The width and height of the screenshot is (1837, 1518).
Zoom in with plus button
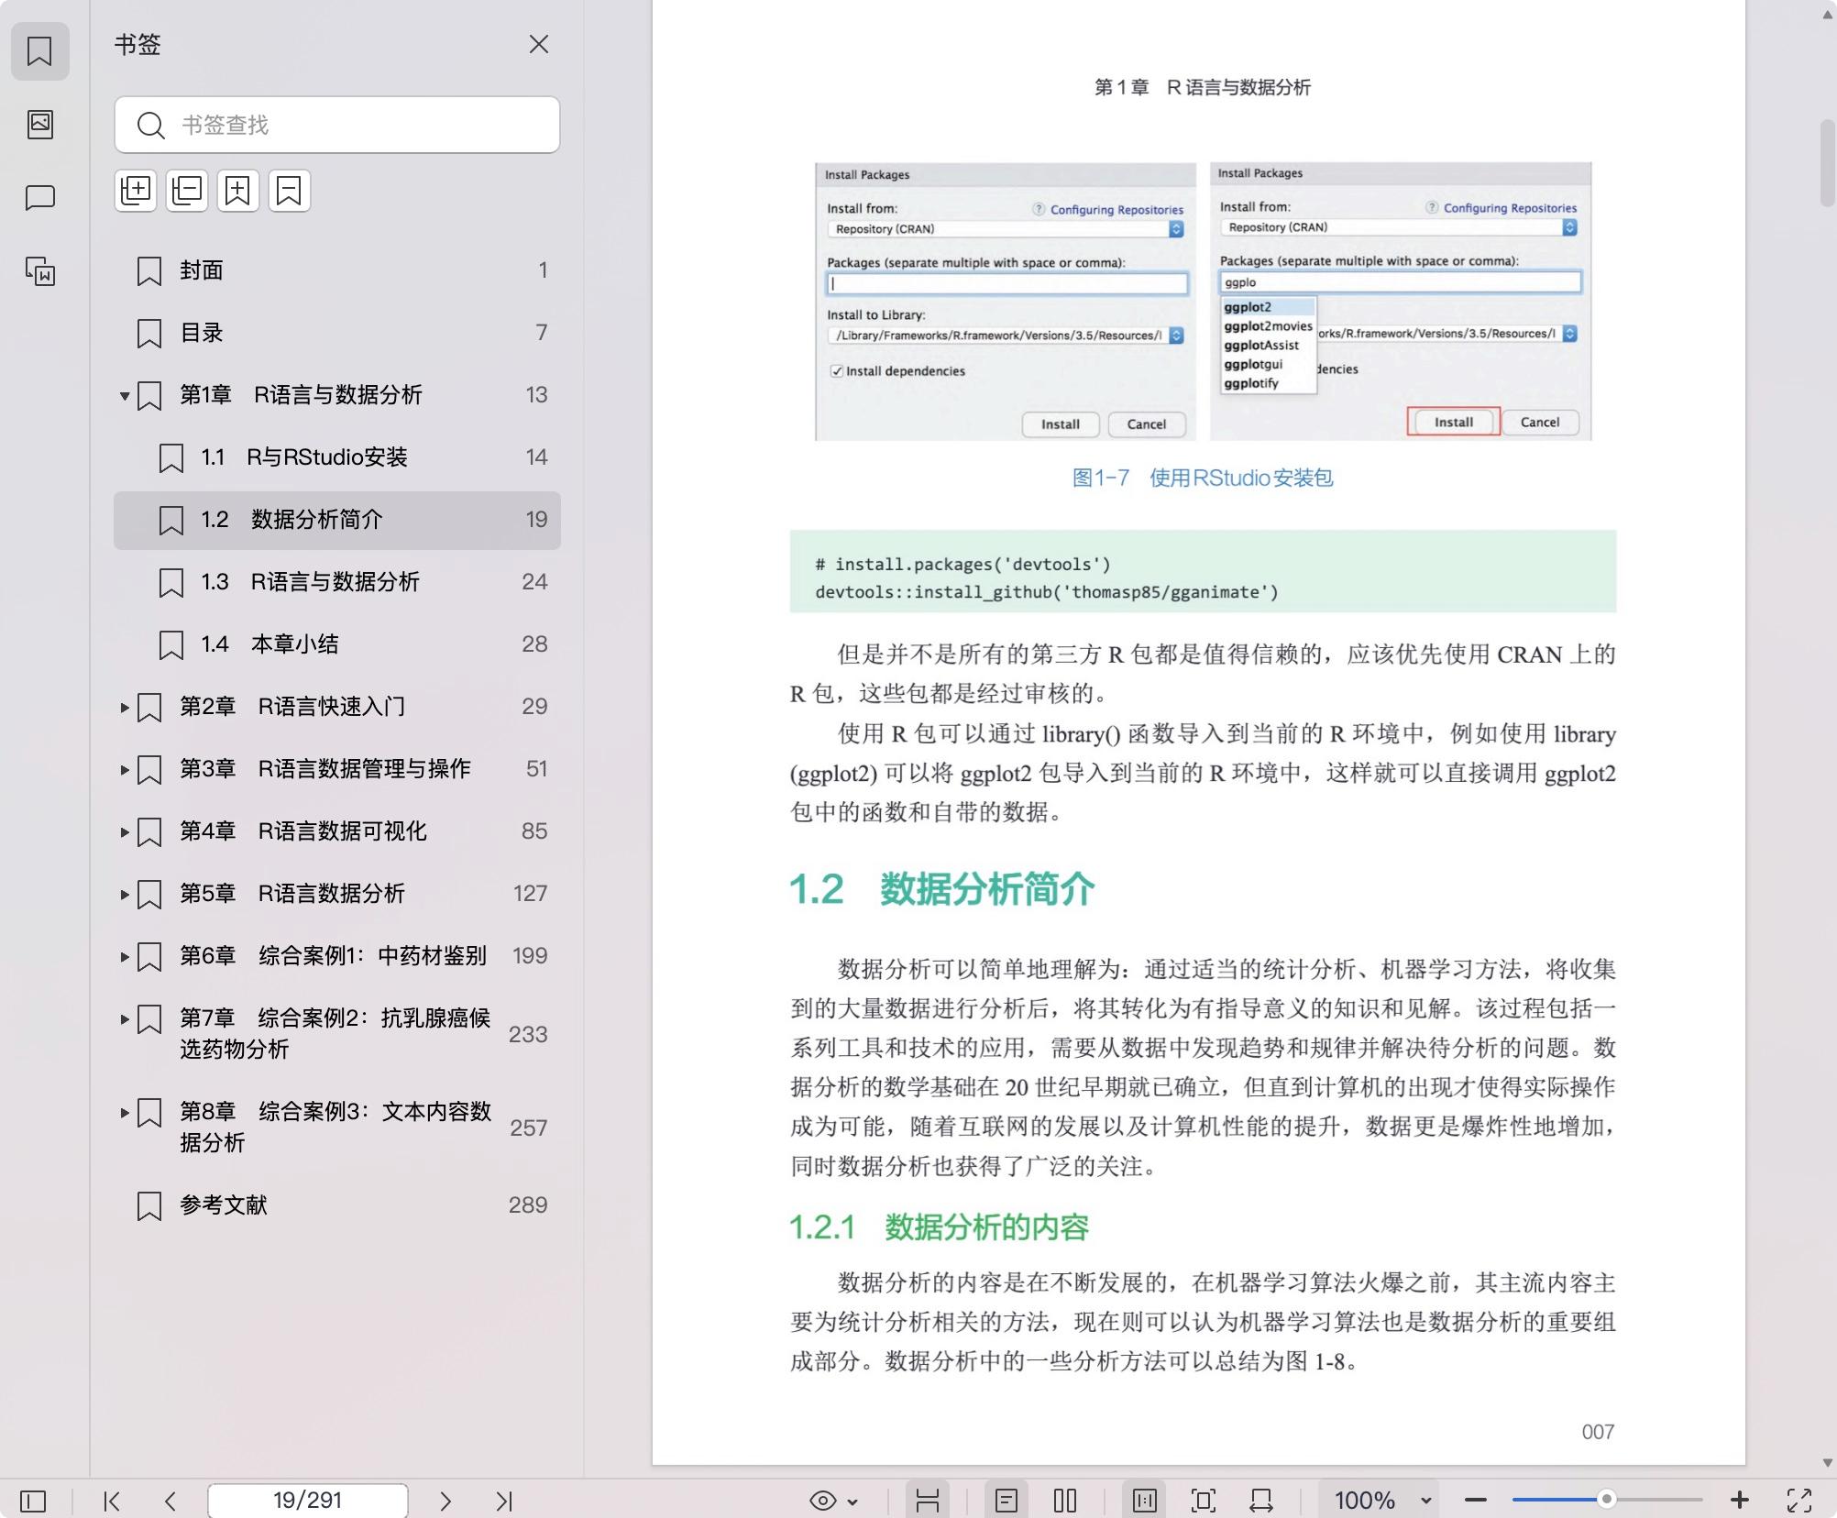(x=1740, y=1501)
